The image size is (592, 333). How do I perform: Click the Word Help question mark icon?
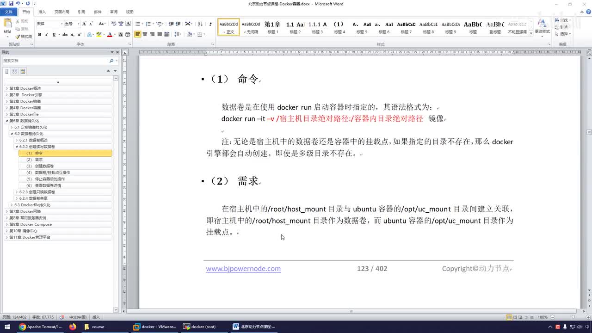coord(587,12)
